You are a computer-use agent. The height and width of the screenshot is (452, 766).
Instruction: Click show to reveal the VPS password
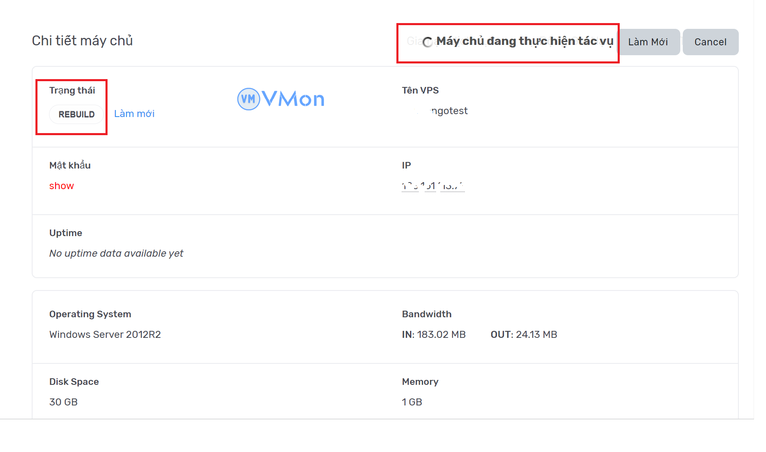point(61,186)
